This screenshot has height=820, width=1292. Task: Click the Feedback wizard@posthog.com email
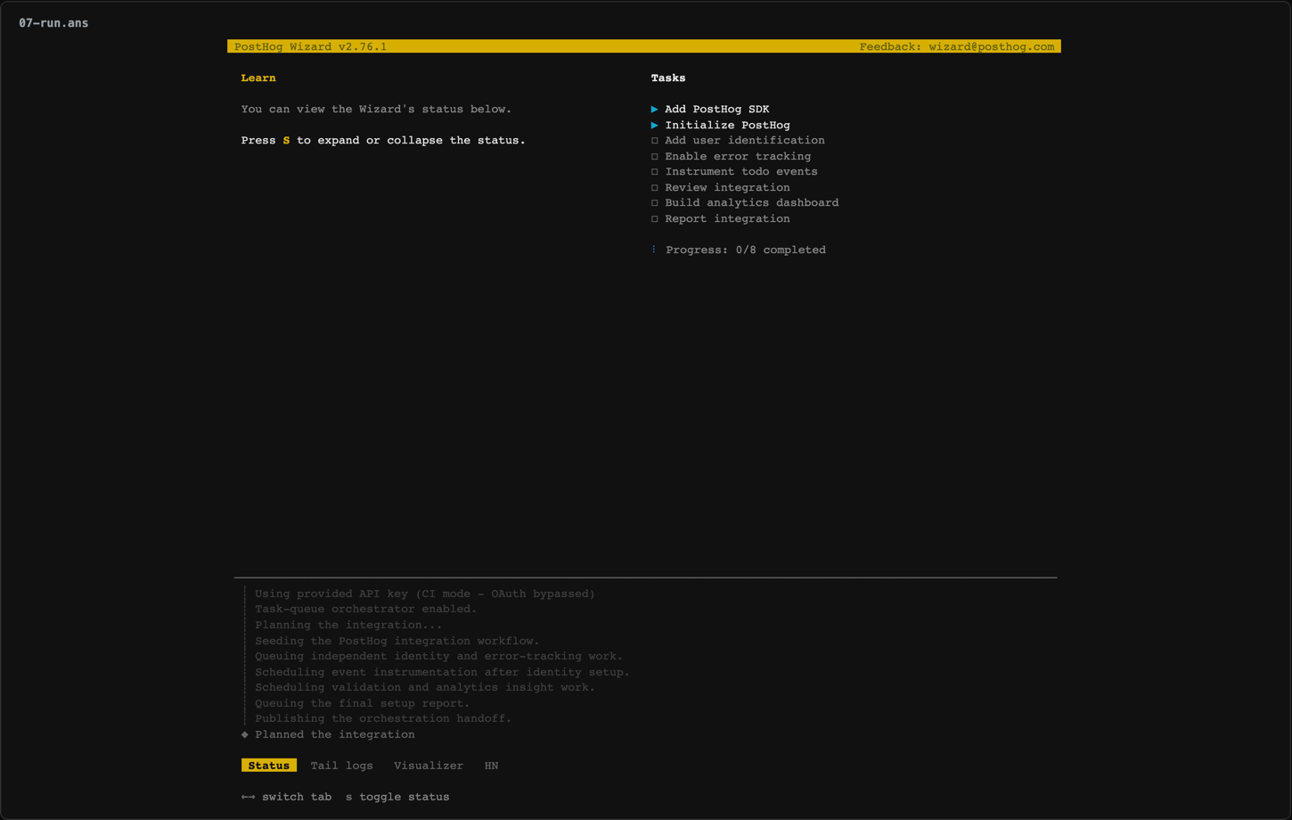pyautogui.click(x=957, y=46)
